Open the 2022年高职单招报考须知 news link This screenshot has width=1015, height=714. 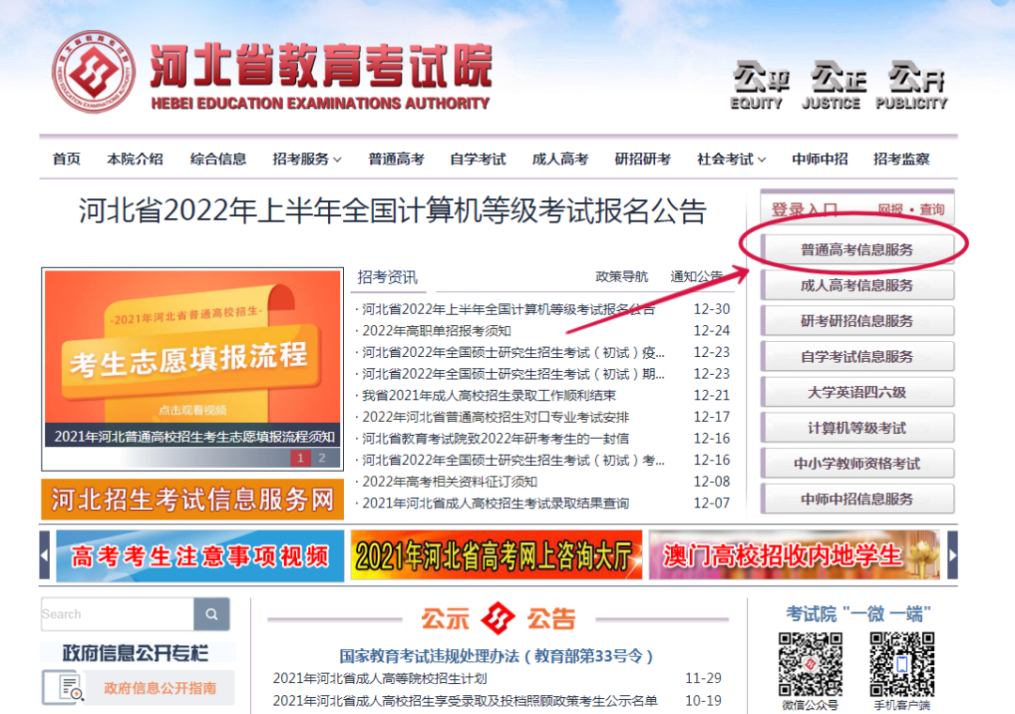(437, 331)
